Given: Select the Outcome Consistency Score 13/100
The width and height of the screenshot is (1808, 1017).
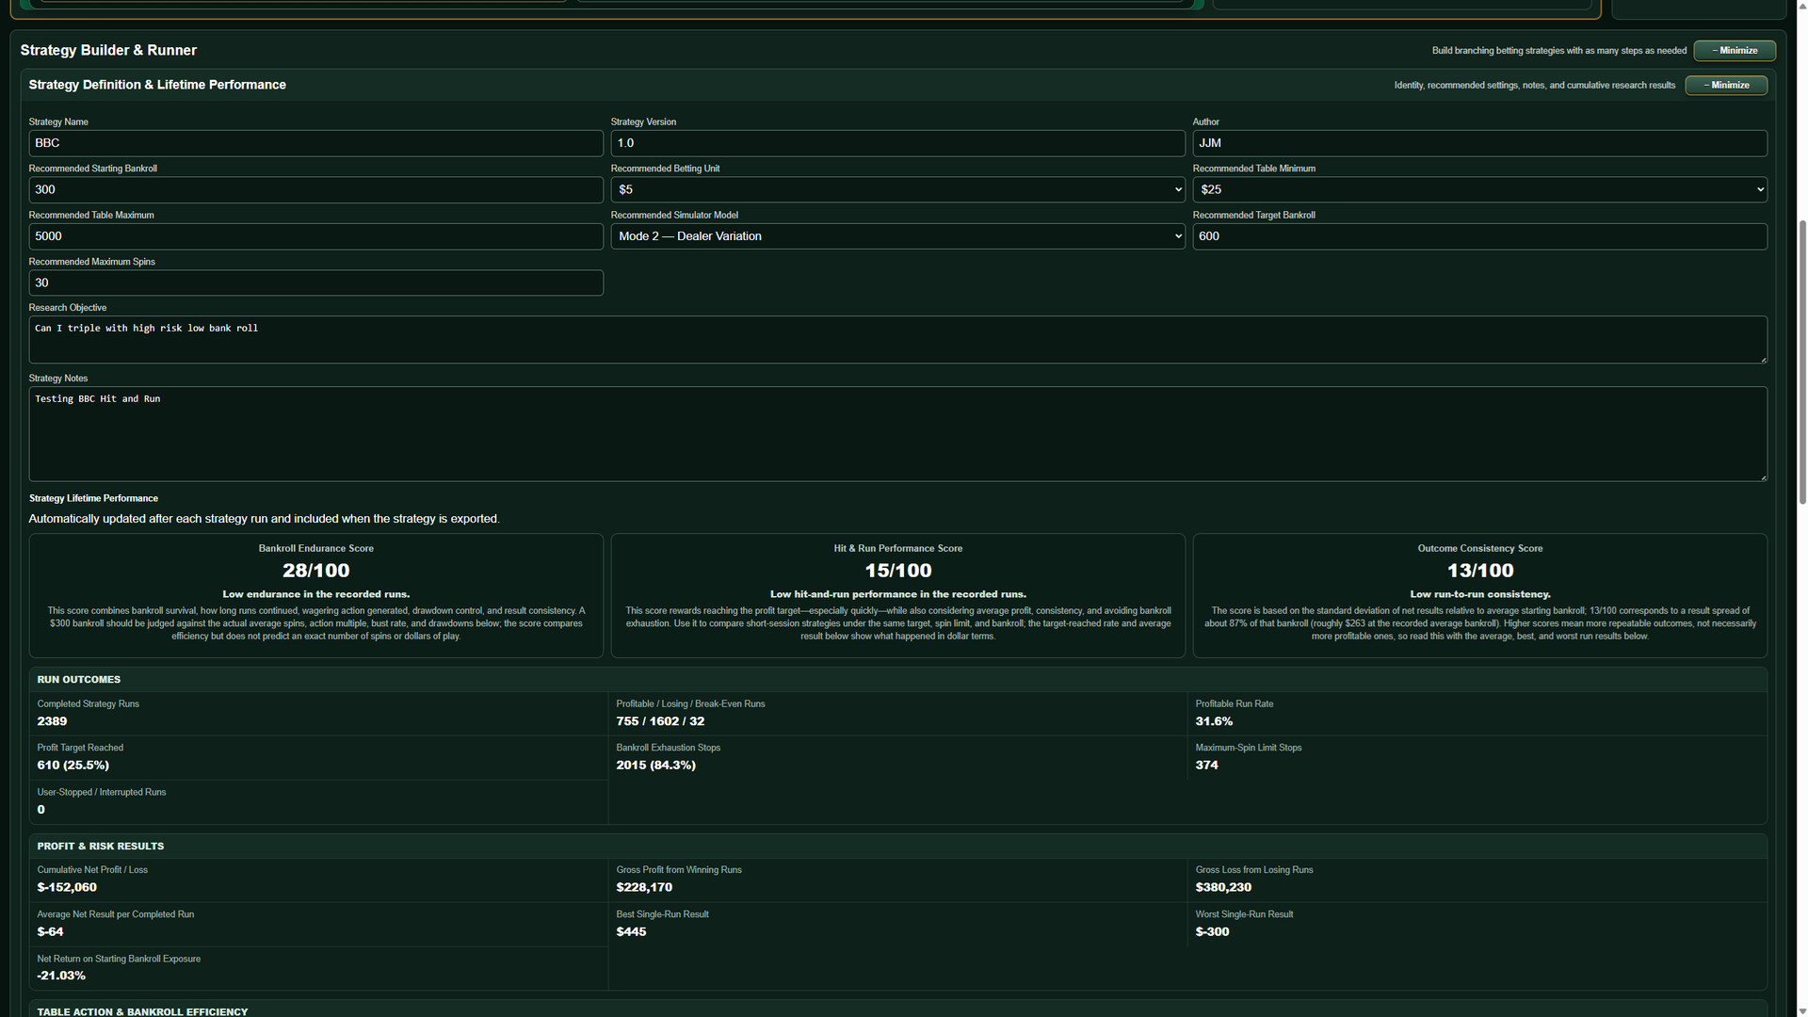Looking at the screenshot, I should pyautogui.click(x=1479, y=571).
